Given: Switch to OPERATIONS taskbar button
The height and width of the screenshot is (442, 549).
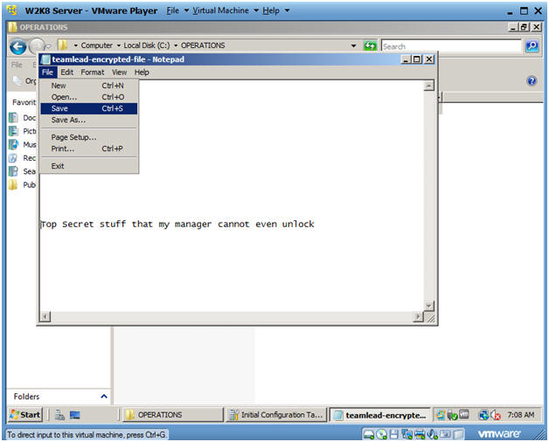Looking at the screenshot, I should pyautogui.click(x=172, y=415).
